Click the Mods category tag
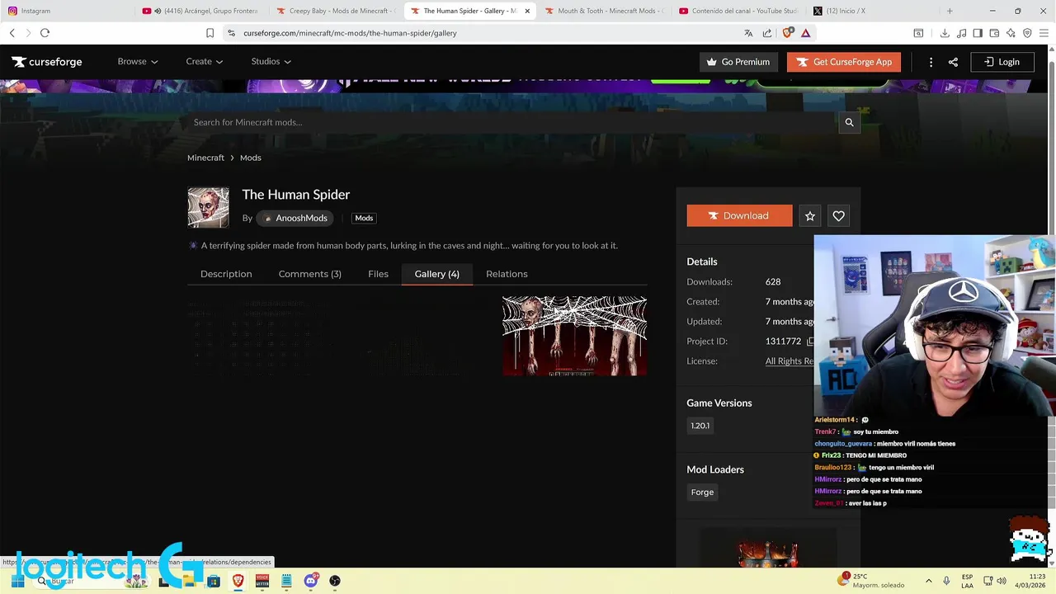 (364, 218)
